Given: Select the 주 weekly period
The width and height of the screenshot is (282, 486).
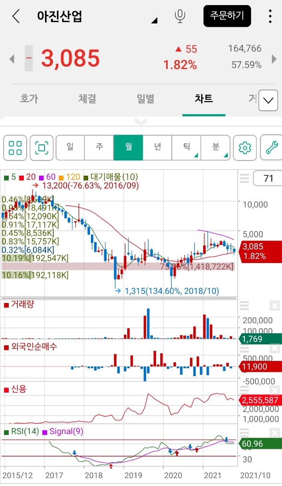Looking at the screenshot, I should pos(99,148).
